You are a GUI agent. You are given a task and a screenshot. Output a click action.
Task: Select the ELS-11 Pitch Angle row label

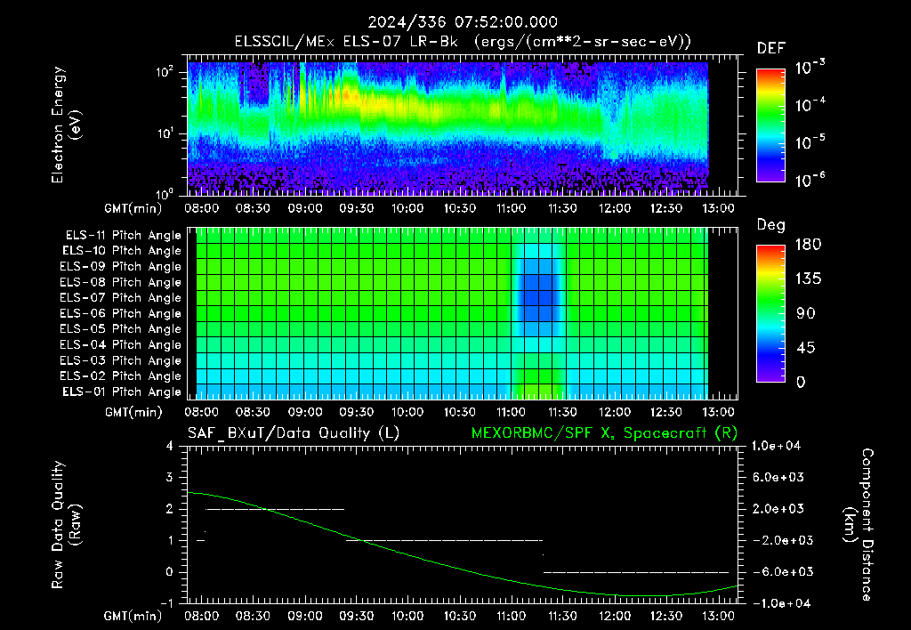click(x=123, y=236)
